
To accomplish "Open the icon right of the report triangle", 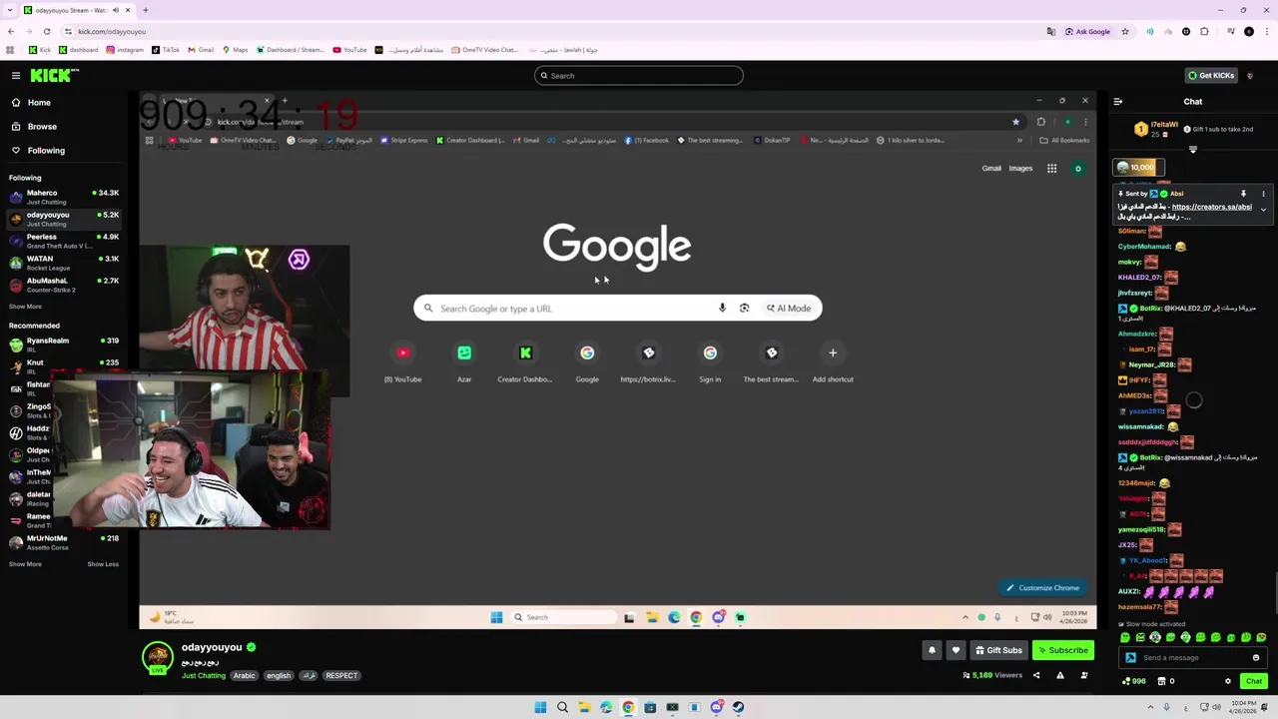I will click(1084, 675).
